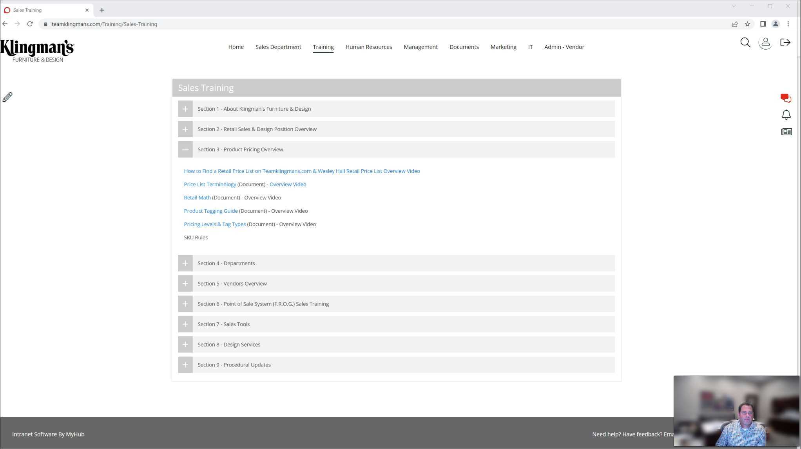Collapse Section 3 Product Pricing Overview
This screenshot has width=801, height=449.
click(185, 150)
